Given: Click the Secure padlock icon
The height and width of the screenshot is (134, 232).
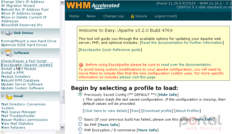Looking at the screenshot, I should [x=132, y=16].
